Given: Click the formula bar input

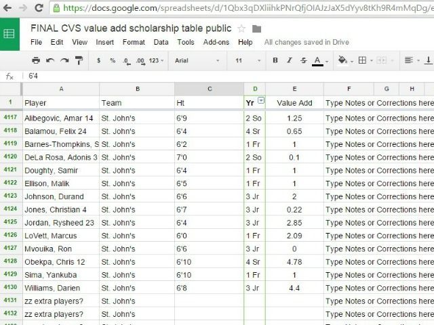Looking at the screenshot, I should pos(230,77).
